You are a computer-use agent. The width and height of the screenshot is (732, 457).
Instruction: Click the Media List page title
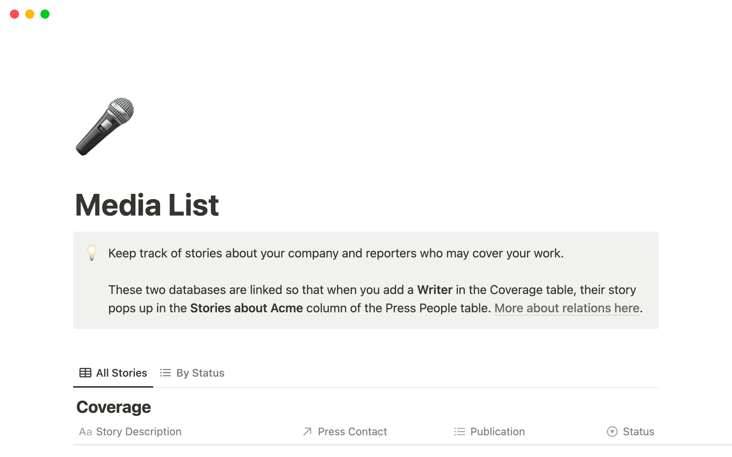point(147,205)
